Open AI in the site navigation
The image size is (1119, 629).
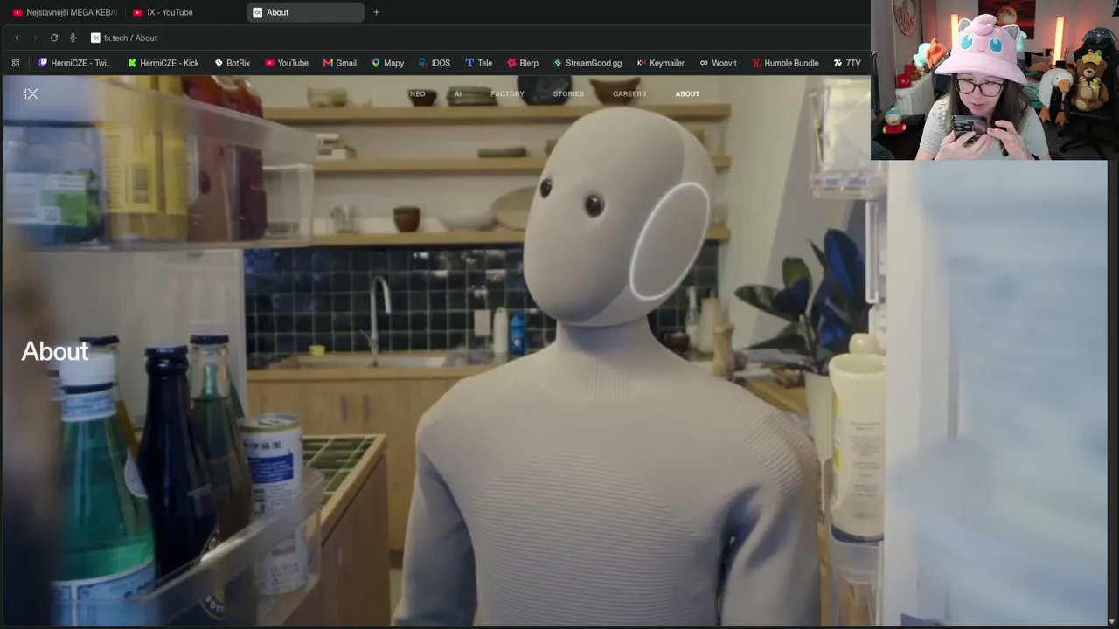pos(458,93)
